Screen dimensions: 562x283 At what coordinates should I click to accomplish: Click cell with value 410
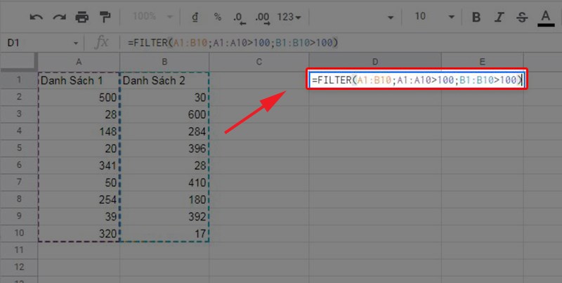coord(164,183)
